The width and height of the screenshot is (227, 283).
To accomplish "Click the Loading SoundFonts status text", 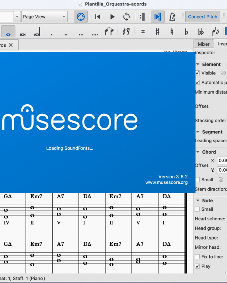I will (x=70, y=148).
